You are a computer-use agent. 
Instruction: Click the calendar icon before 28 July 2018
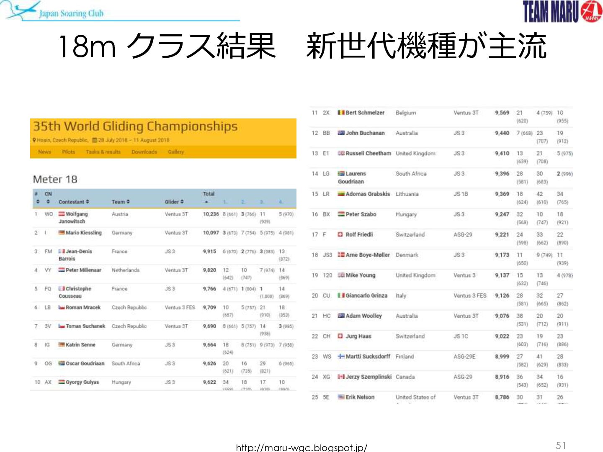(95, 140)
